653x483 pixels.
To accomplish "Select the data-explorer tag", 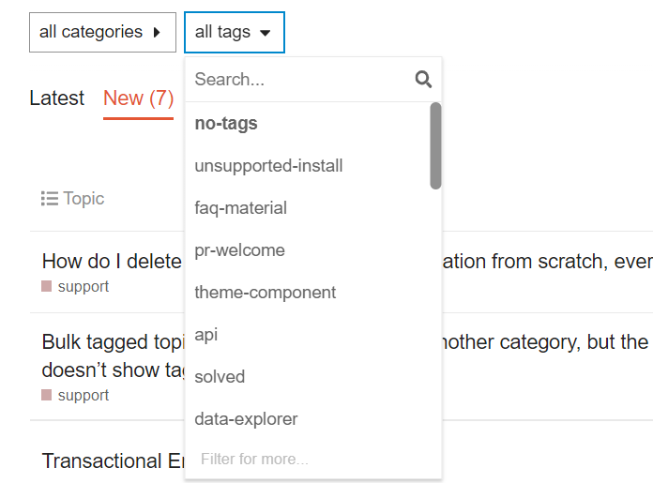I will tap(246, 419).
